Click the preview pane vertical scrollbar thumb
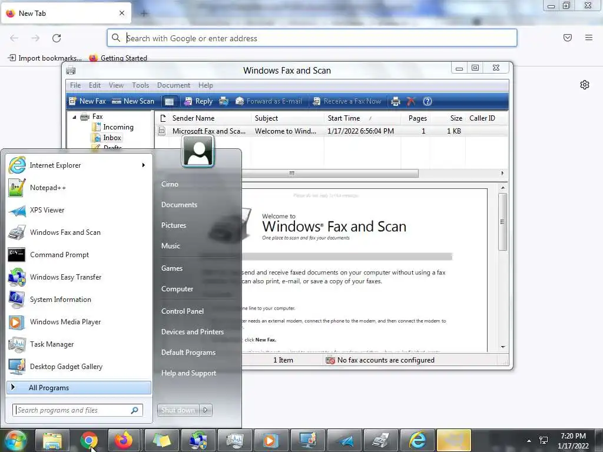Screen dimensions: 603x452 point(502,222)
